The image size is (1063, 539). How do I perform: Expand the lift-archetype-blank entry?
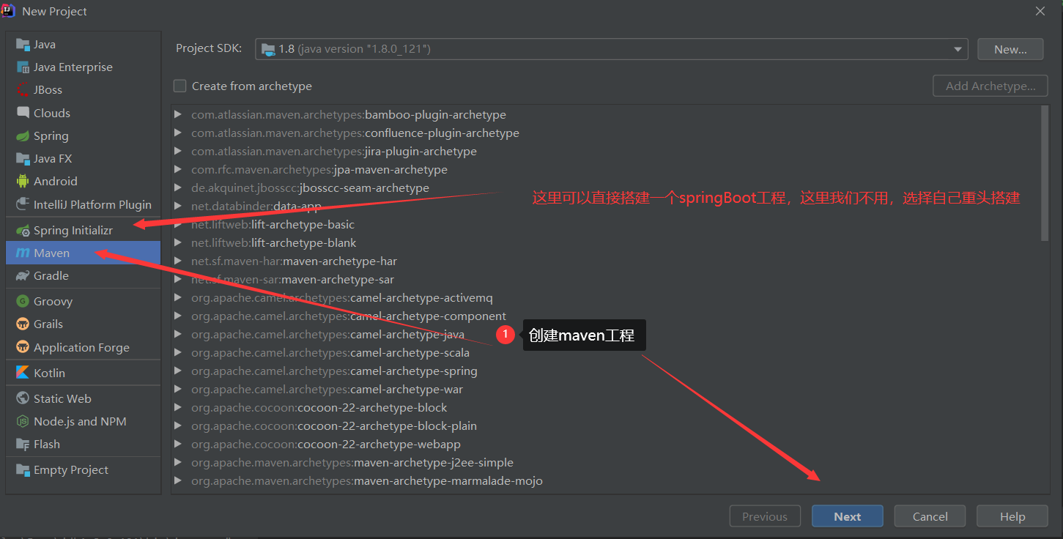(178, 243)
